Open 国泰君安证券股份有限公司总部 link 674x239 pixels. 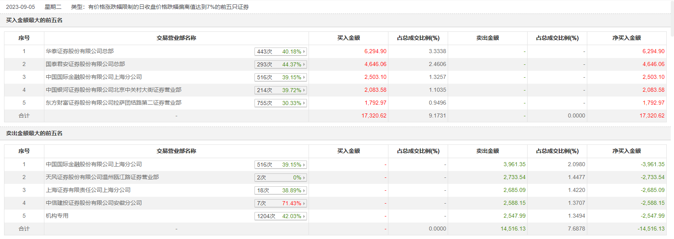[86, 64]
